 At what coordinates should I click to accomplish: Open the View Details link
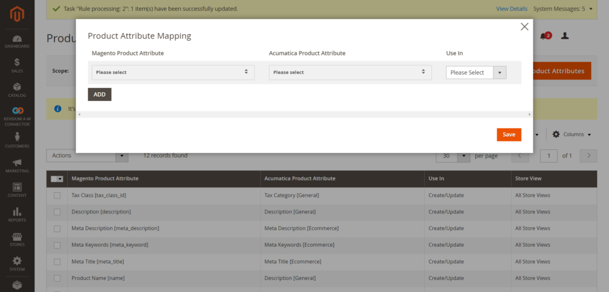(x=511, y=8)
